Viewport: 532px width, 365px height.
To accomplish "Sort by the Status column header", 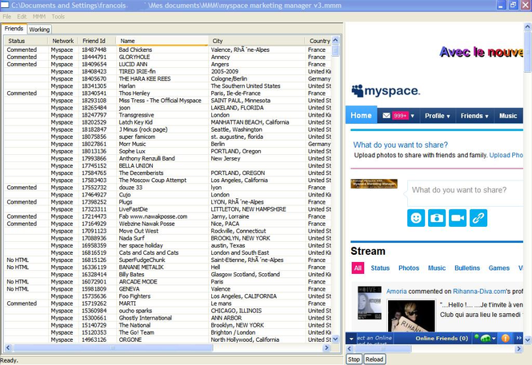I will point(26,41).
